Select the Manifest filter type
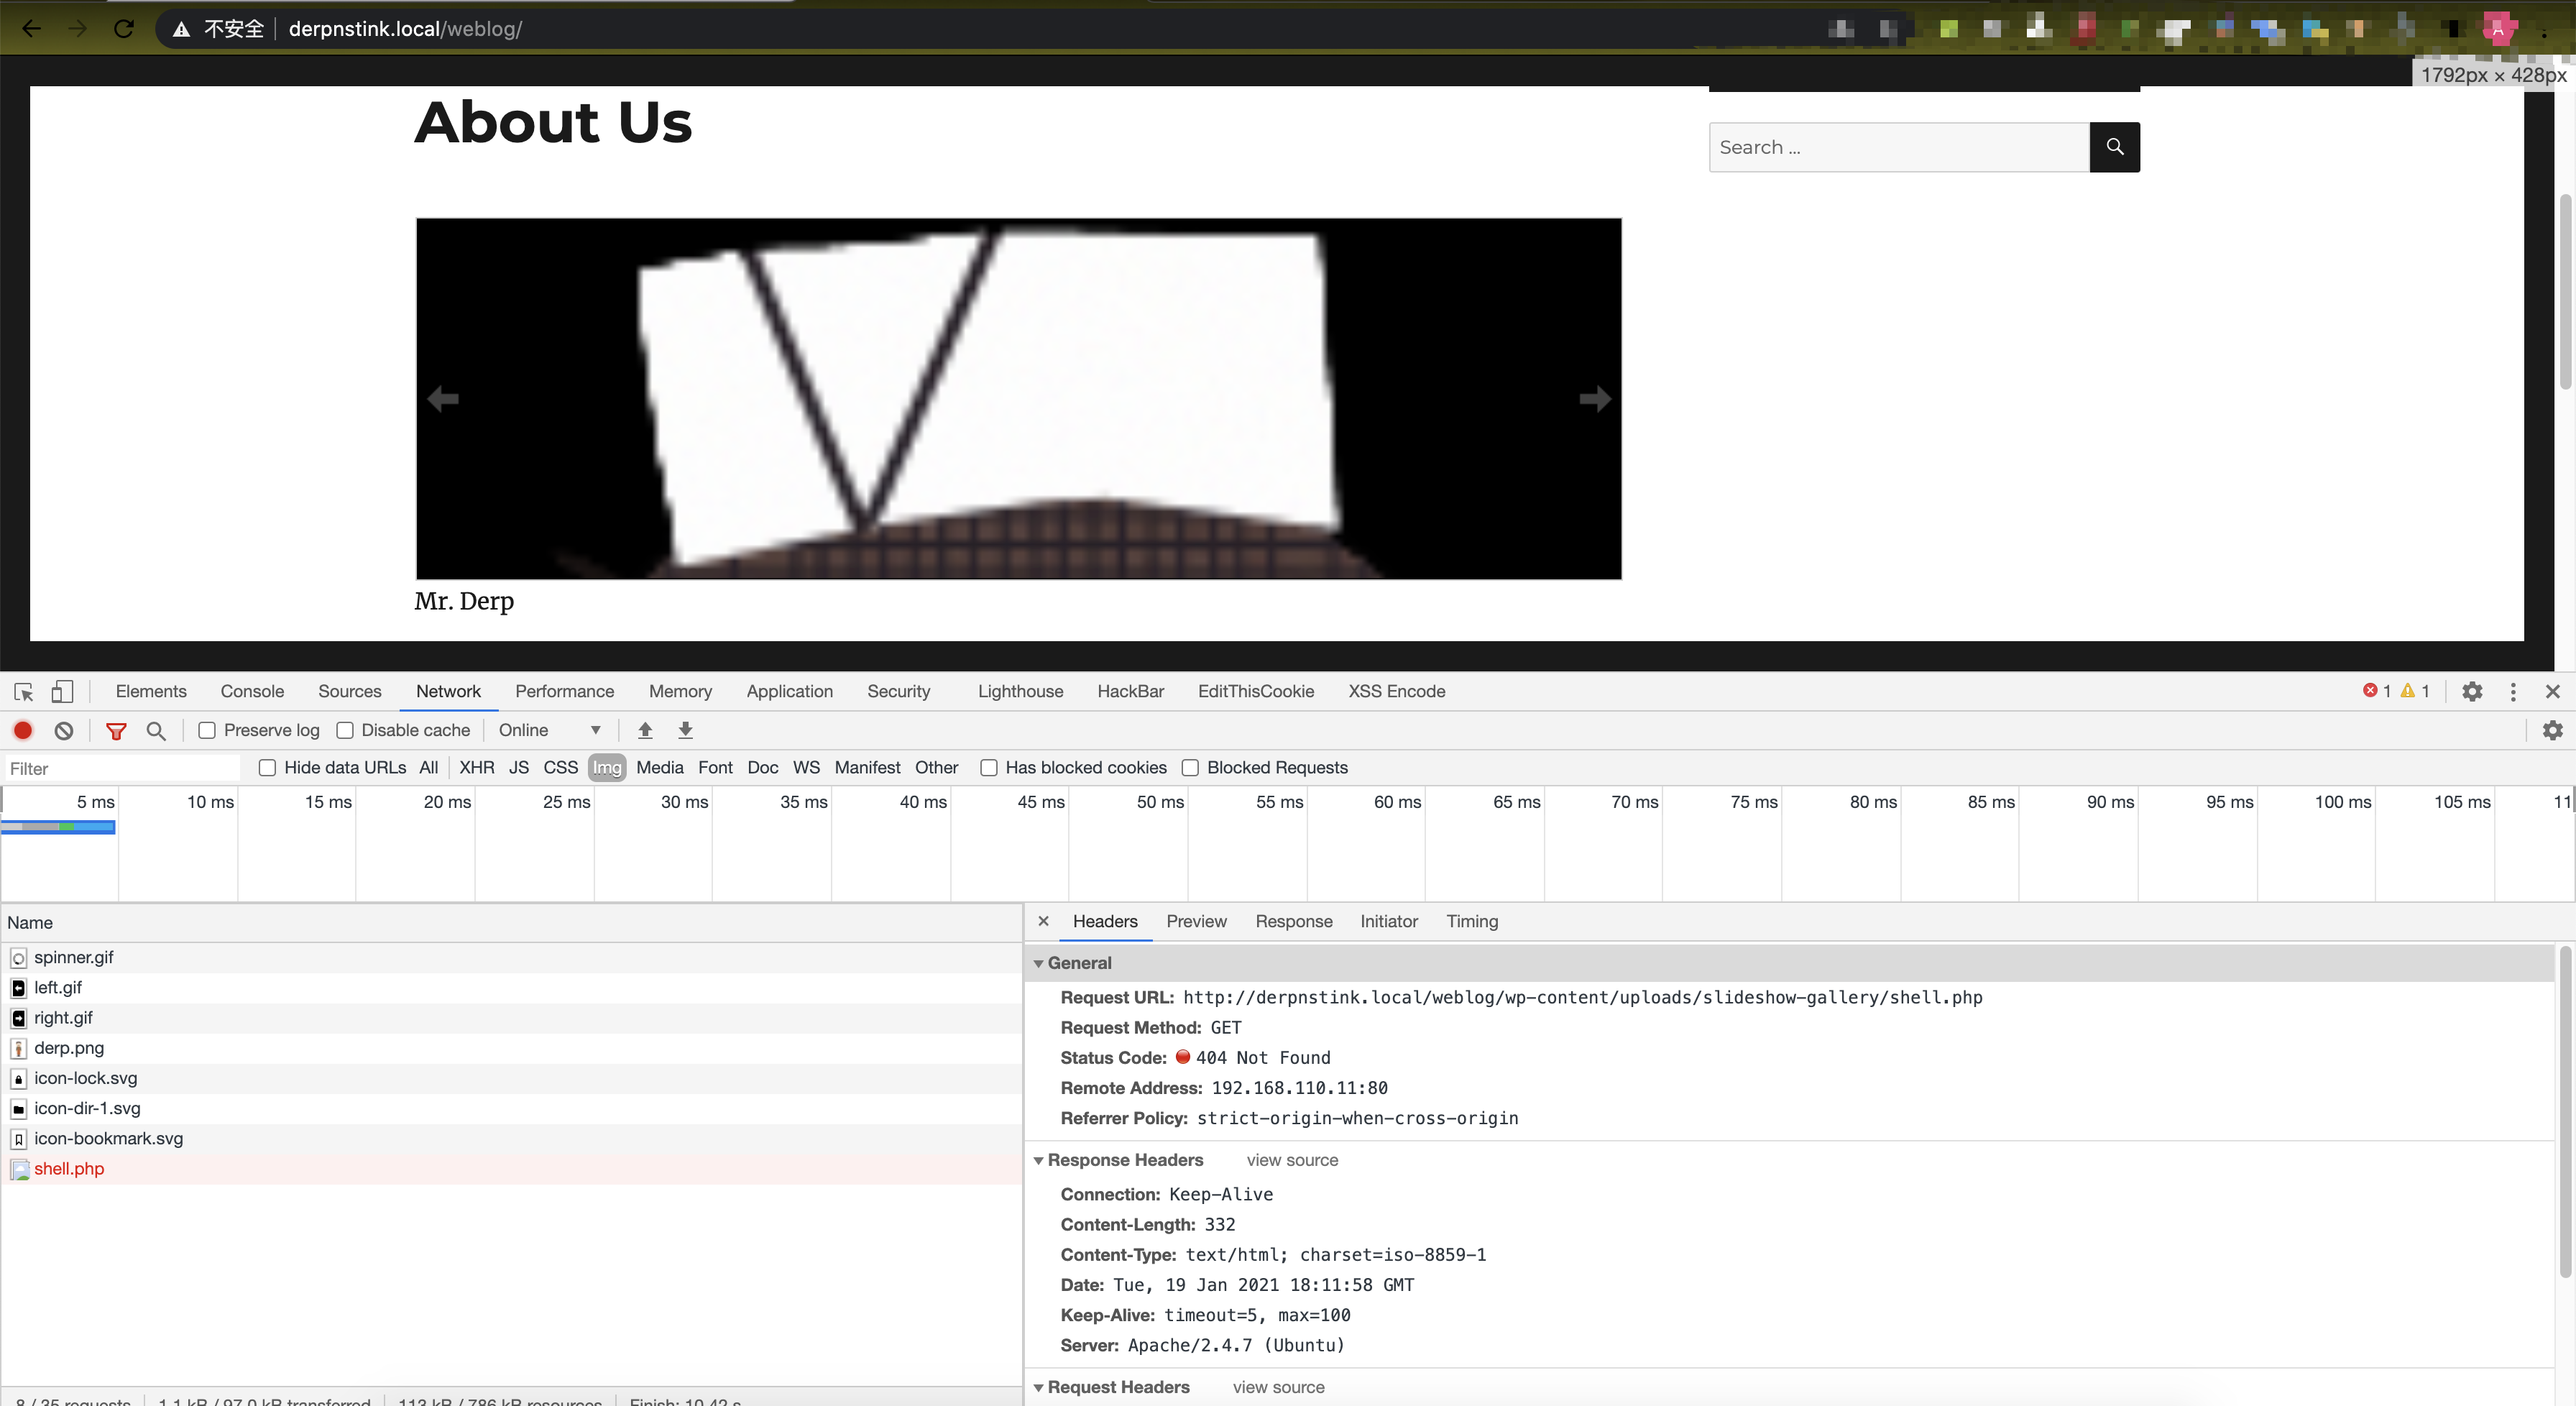2576x1406 pixels. click(x=867, y=767)
